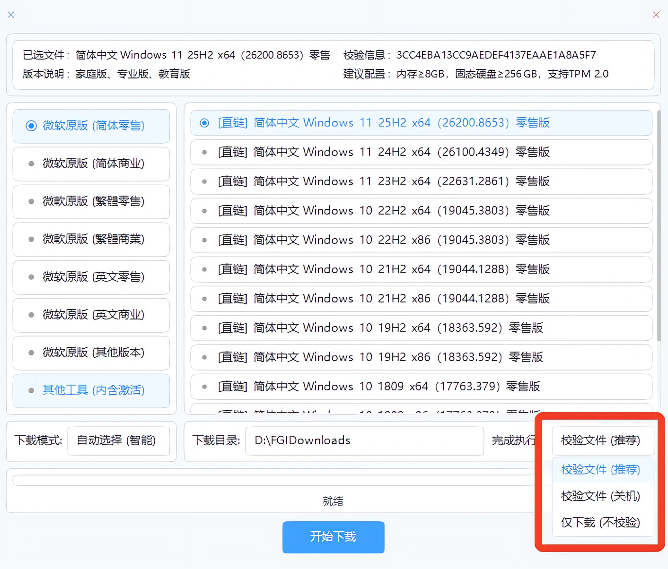Pick 仅下载 (不校验) option
Image resolution: width=668 pixels, height=569 pixels.
[603, 523]
